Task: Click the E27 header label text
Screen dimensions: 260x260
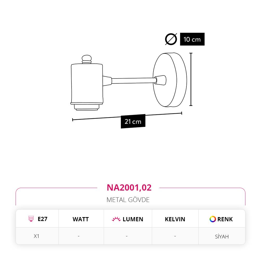Action: pos(42,219)
